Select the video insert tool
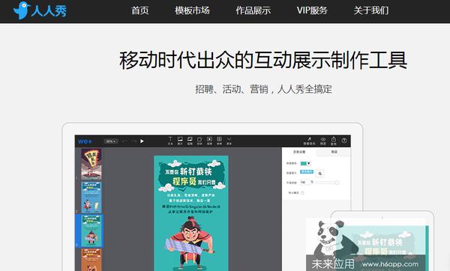 209,141
